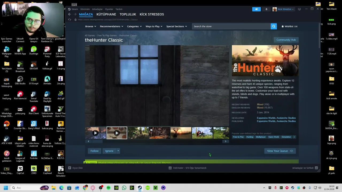Open the Oyunlar menu
This screenshot has height=192, width=342.
point(109,9)
